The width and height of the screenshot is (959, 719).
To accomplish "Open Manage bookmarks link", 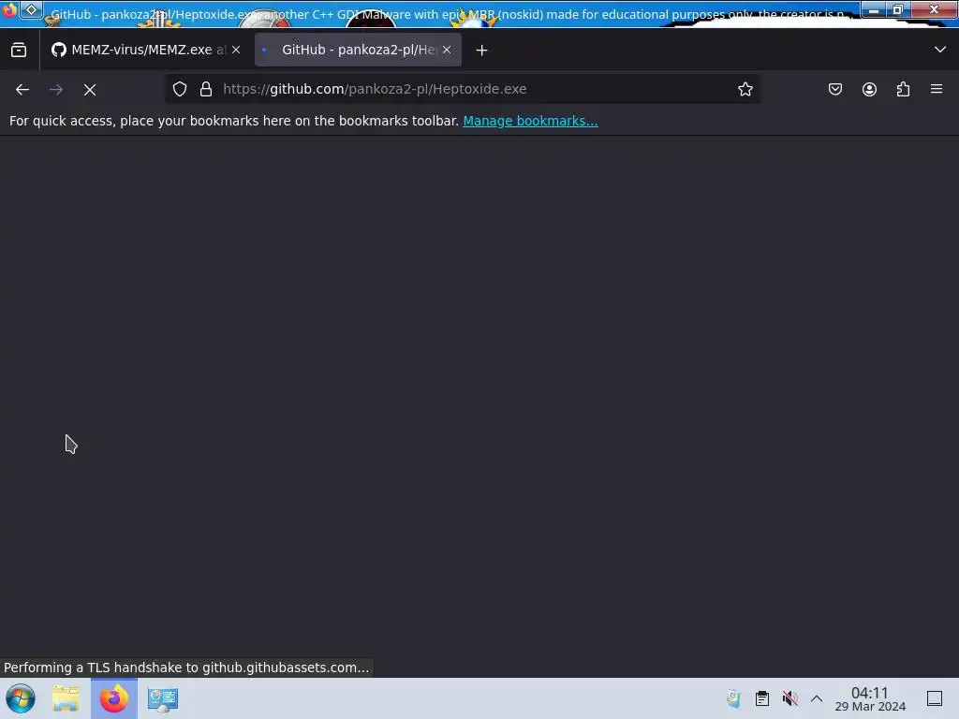I will click(530, 121).
